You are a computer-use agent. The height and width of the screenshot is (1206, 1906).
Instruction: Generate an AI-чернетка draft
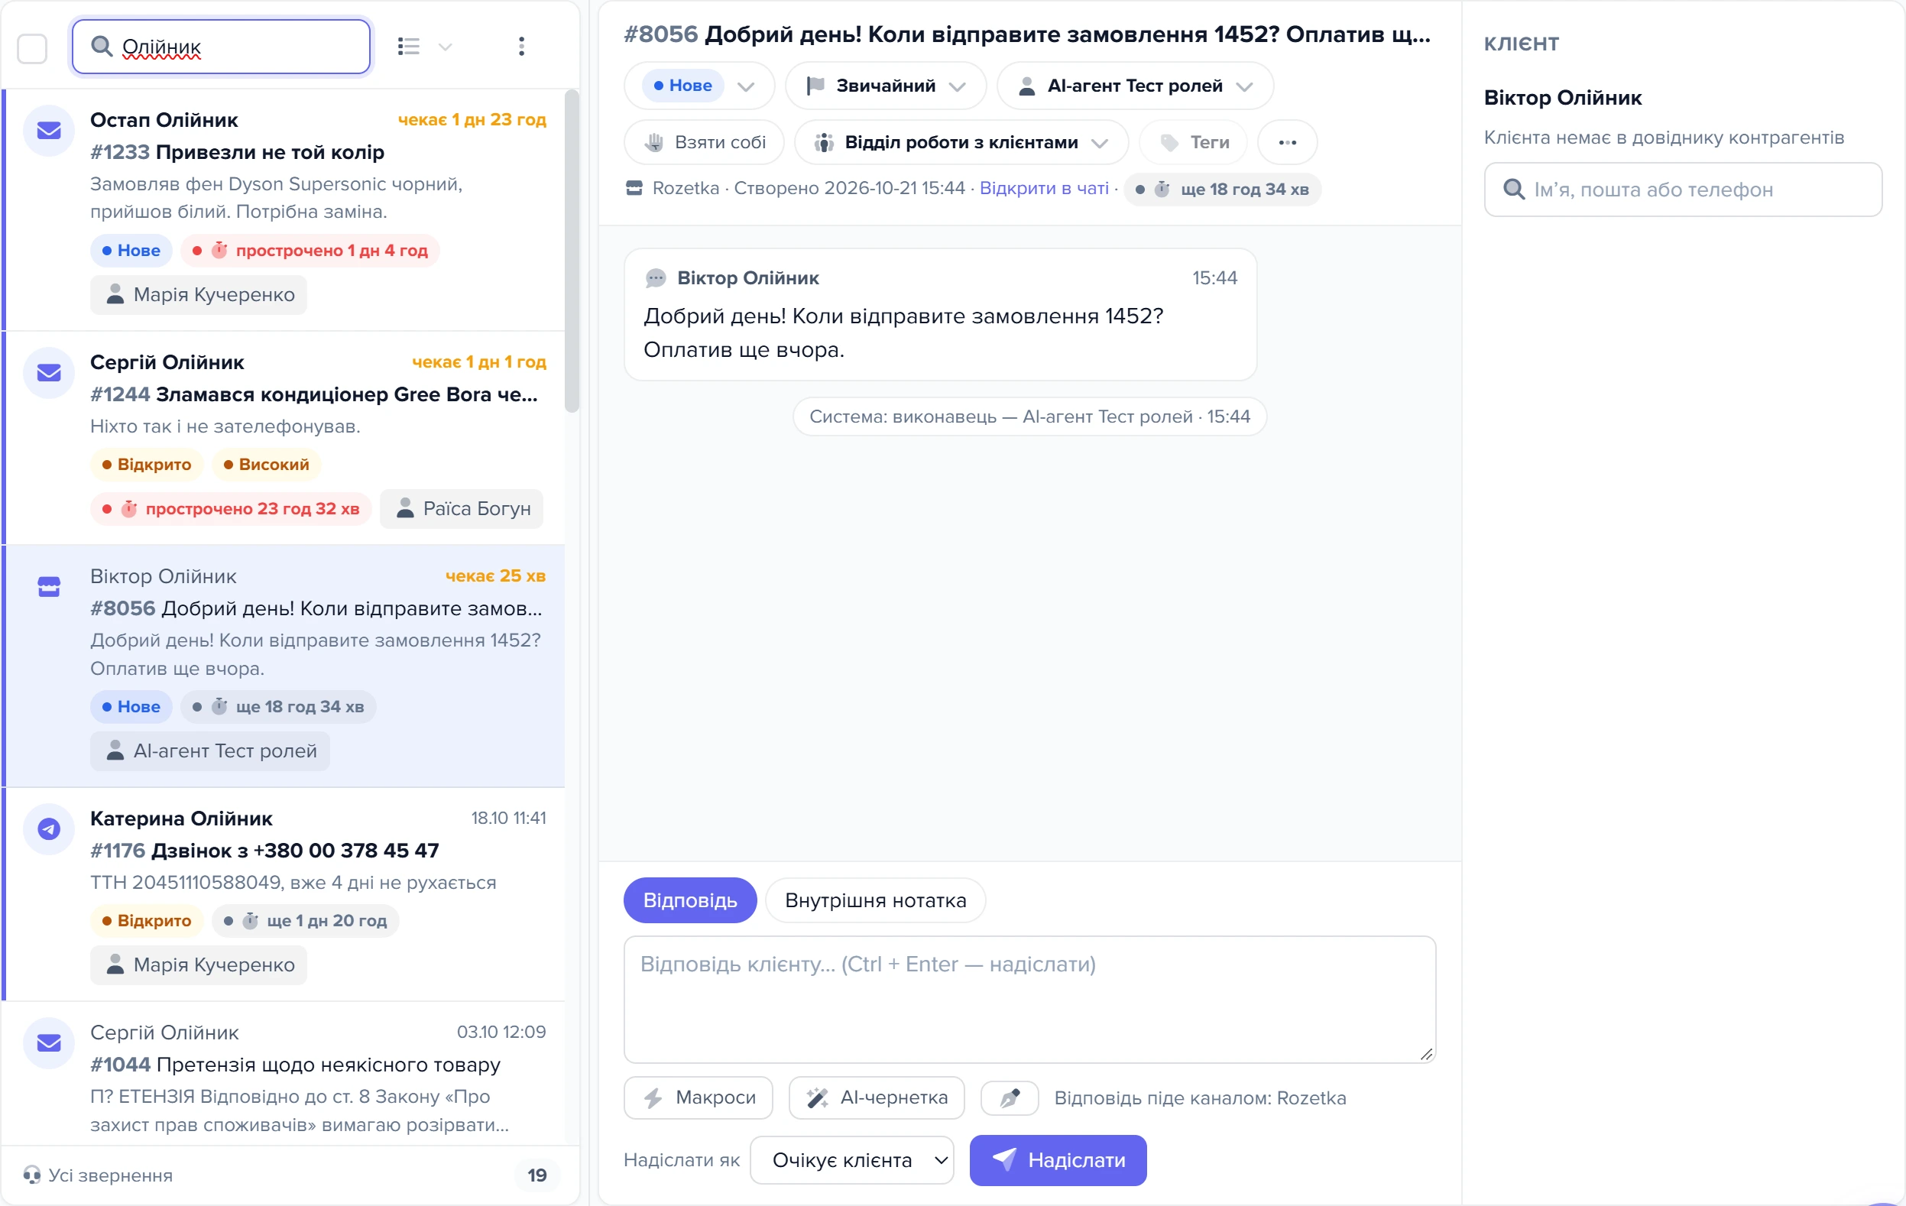click(877, 1097)
